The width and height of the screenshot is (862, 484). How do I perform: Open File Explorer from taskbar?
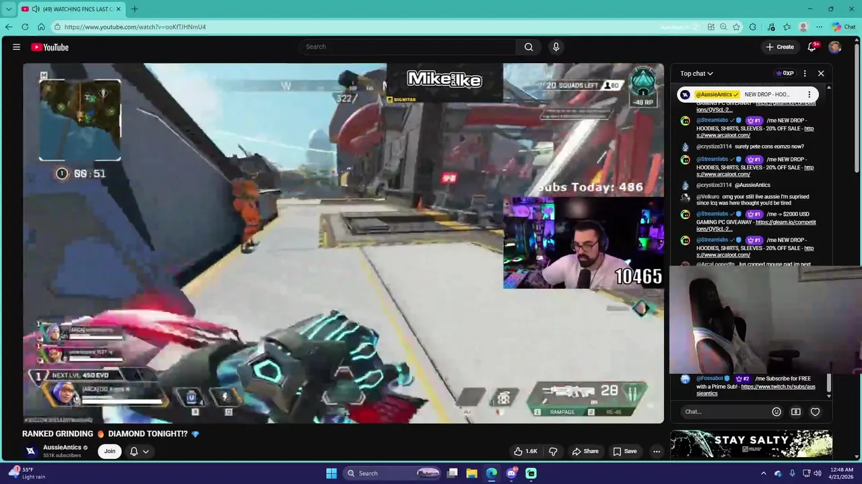471,473
